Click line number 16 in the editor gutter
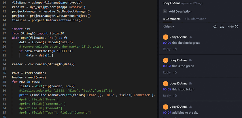Image resolution: width=242 pixels, height=118 pixels. [x=4, y=29]
